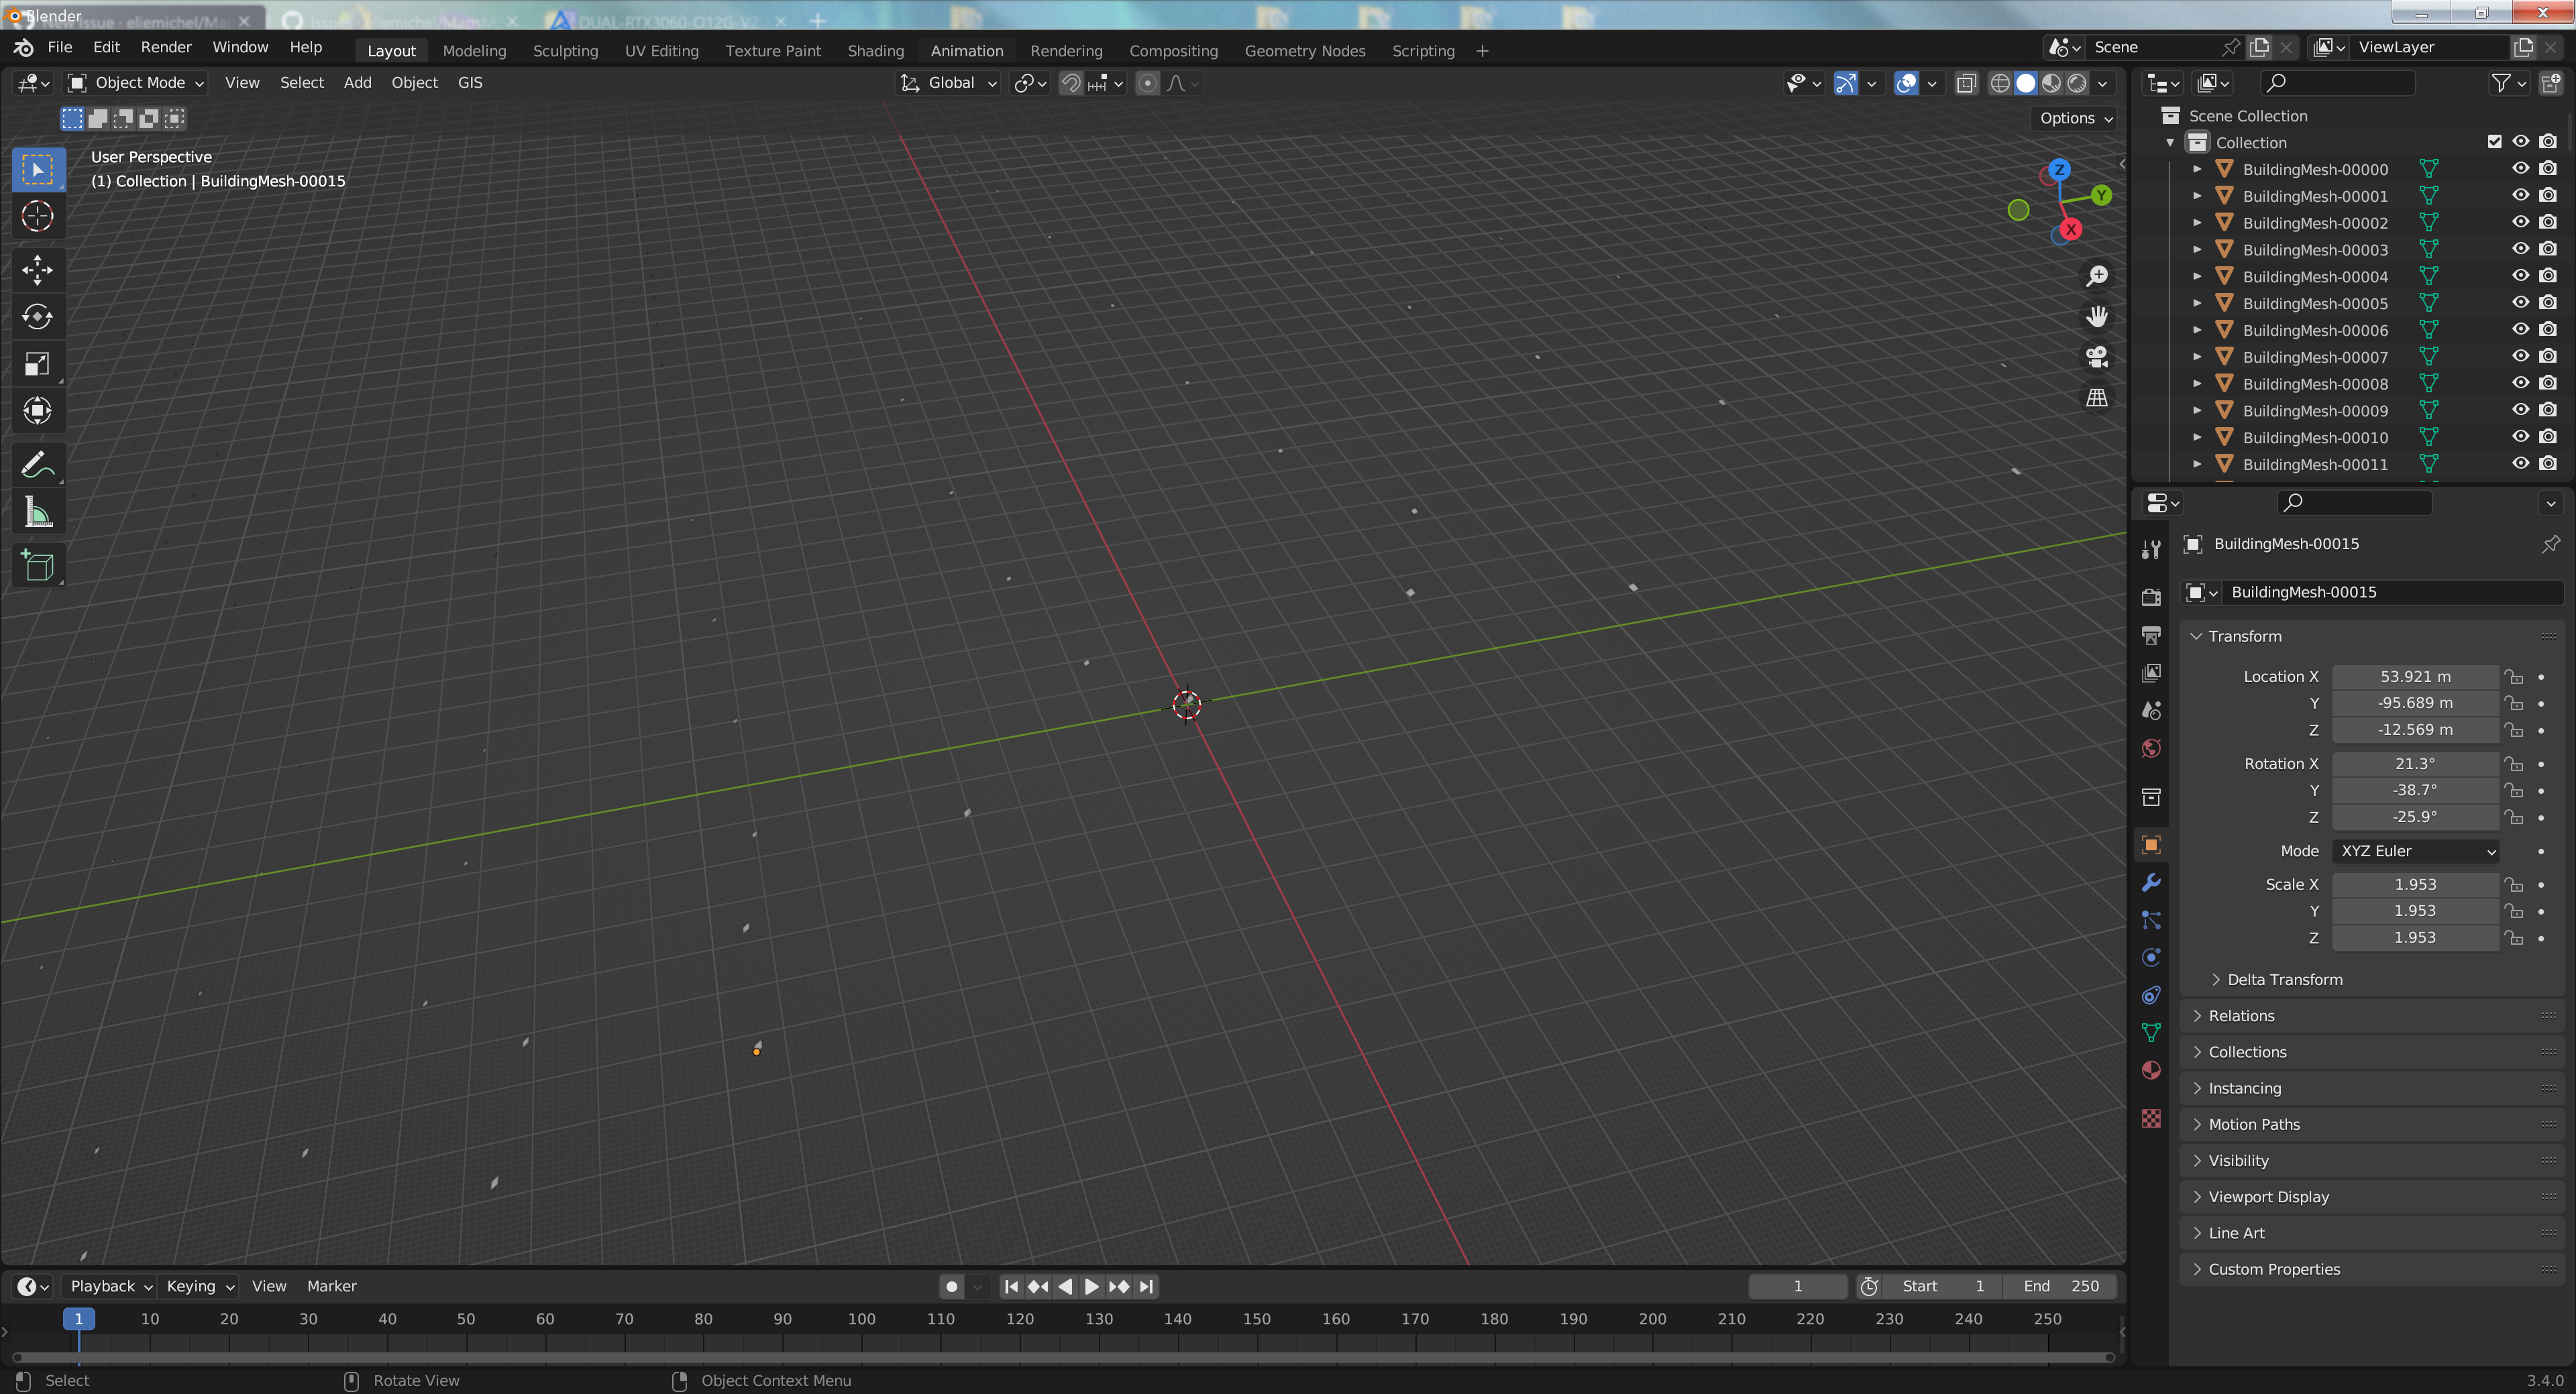Switch to orthographic grid view icon
Image resolution: width=2576 pixels, height=1394 pixels.
tap(2096, 398)
